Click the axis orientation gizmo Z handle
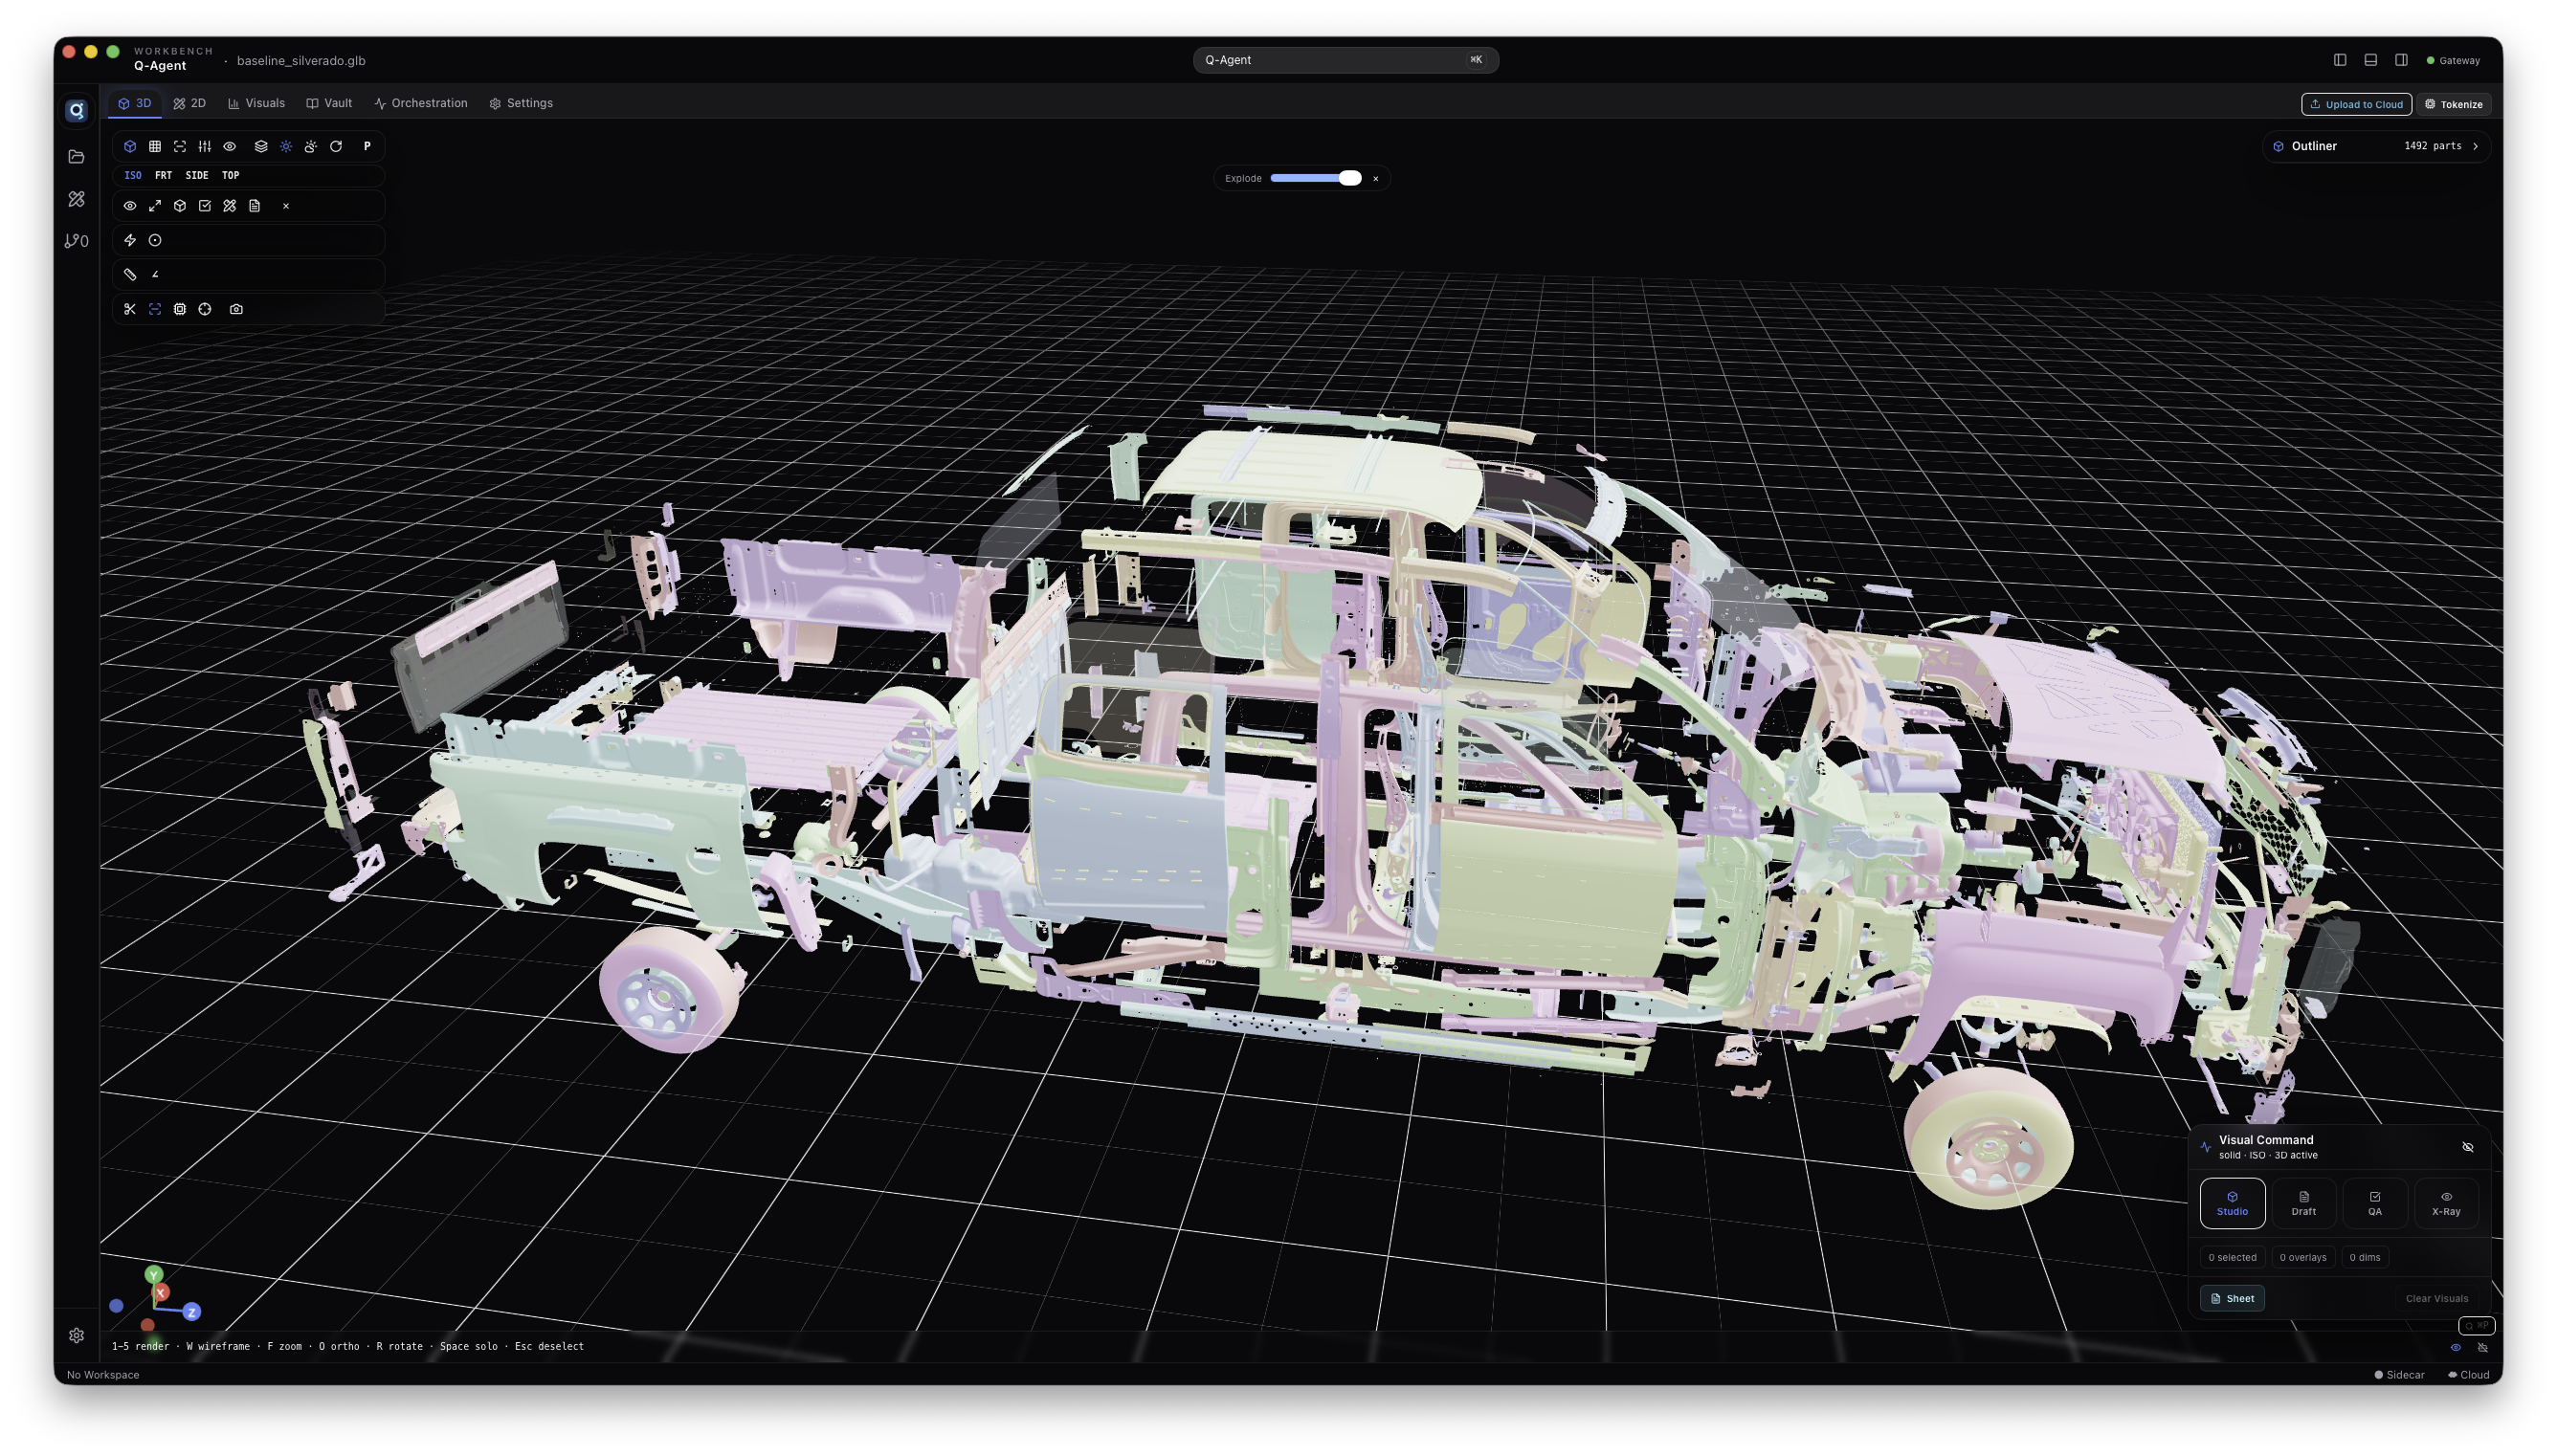 pos(191,1311)
